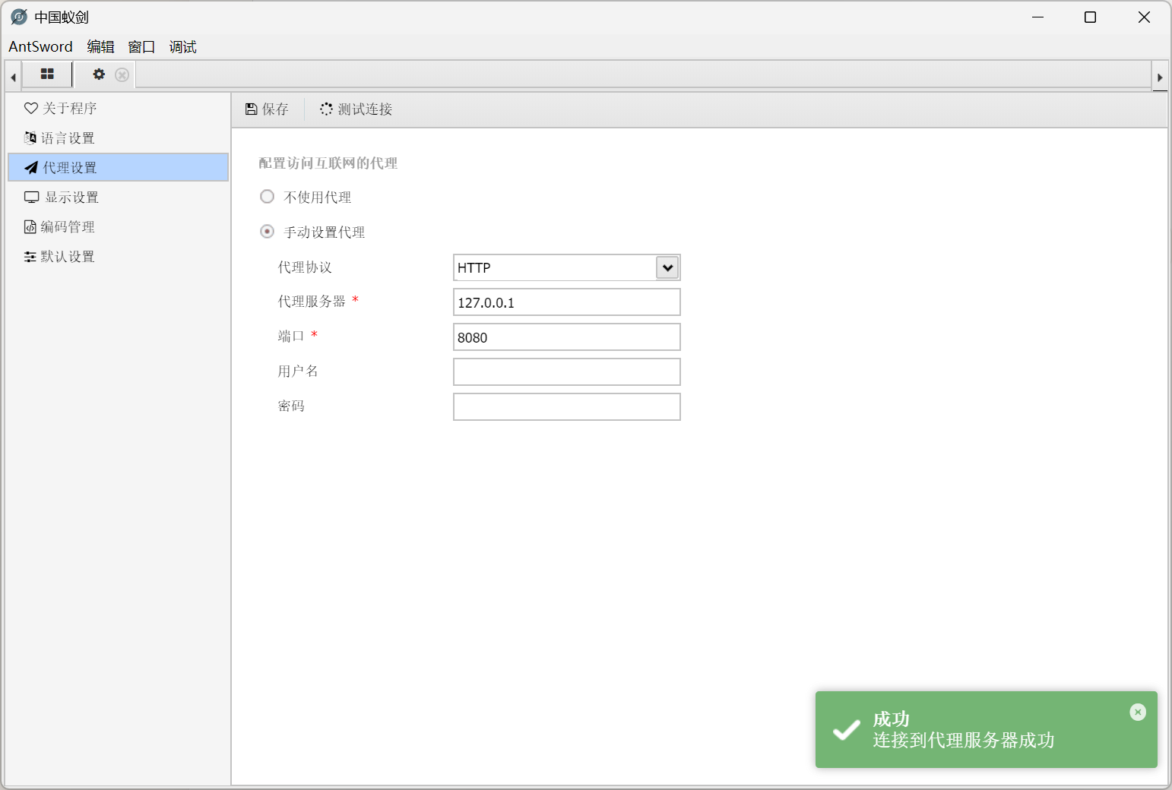Click the translate icon beside 语言设置

[x=30, y=137]
